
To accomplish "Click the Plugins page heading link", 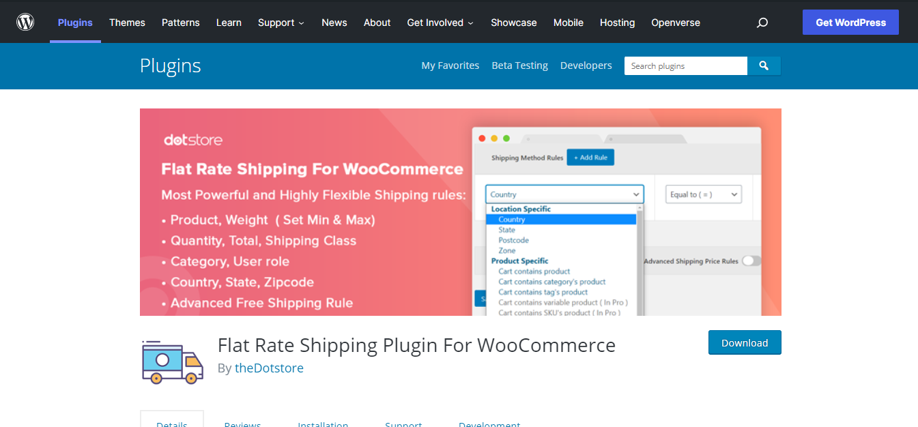I will (x=171, y=65).
